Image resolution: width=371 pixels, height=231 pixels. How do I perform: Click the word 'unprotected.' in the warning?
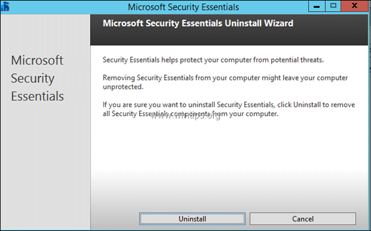123,87
